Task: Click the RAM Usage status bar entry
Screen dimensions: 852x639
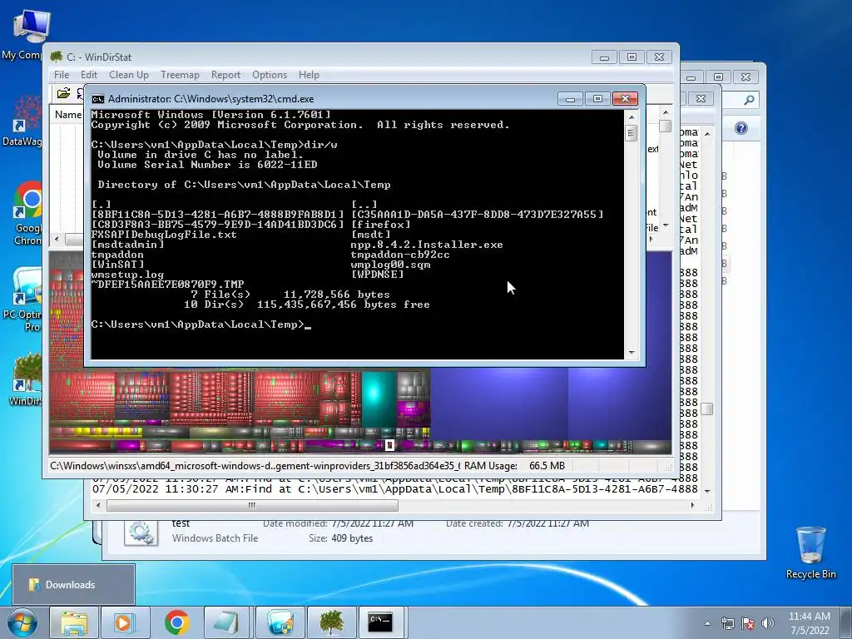Action: 514,466
